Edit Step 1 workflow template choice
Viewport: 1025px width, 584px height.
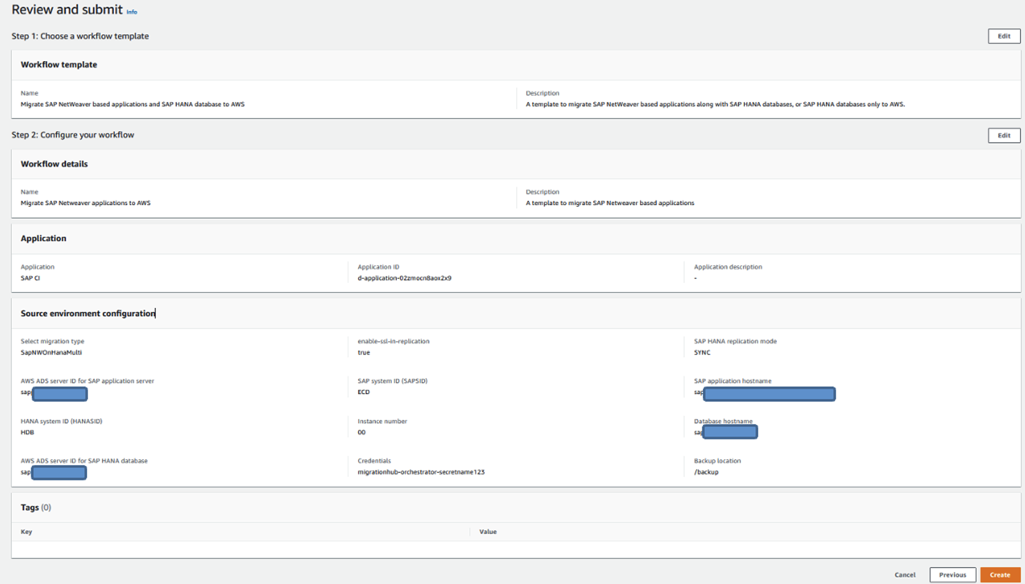[x=1004, y=36]
